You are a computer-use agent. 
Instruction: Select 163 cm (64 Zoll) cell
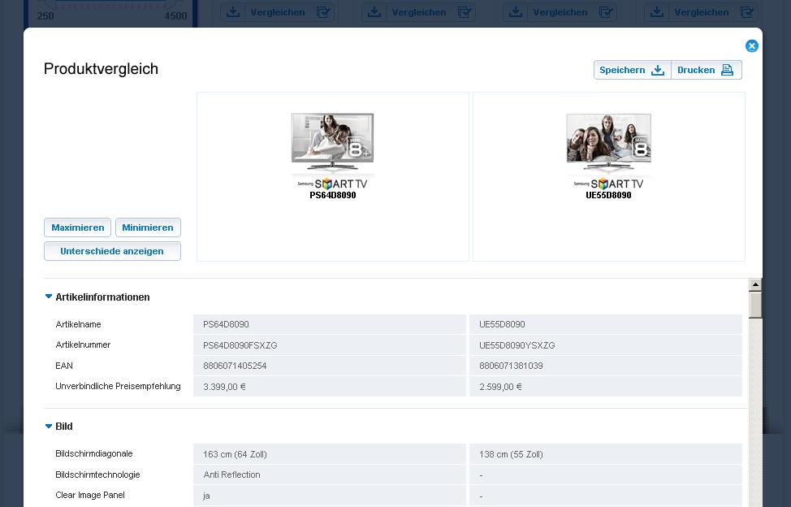(x=330, y=454)
